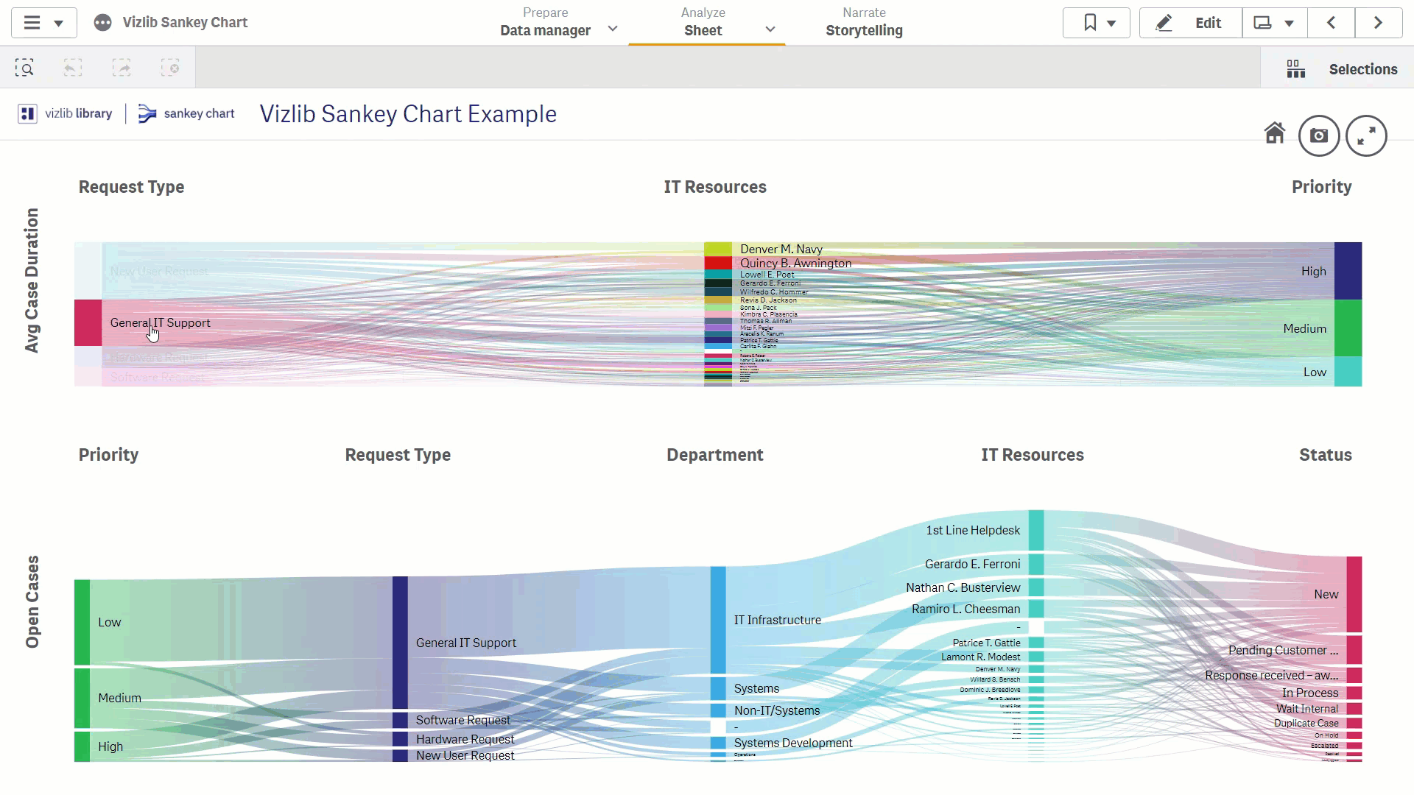
Task: Select the General IT Support red node
Action: 88,322
